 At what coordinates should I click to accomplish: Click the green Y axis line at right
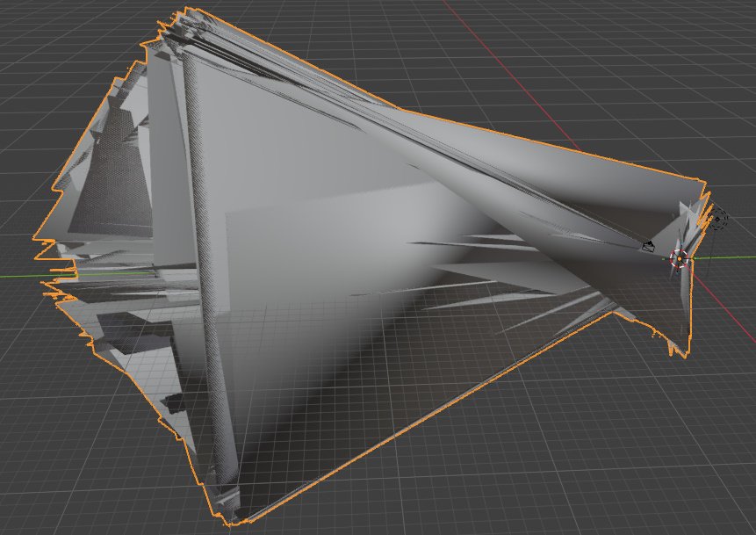[x=724, y=257]
